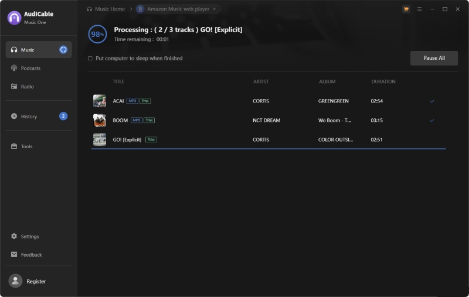Click album We Boom - T...
Screen dimensions: 469x297
[x=334, y=120]
